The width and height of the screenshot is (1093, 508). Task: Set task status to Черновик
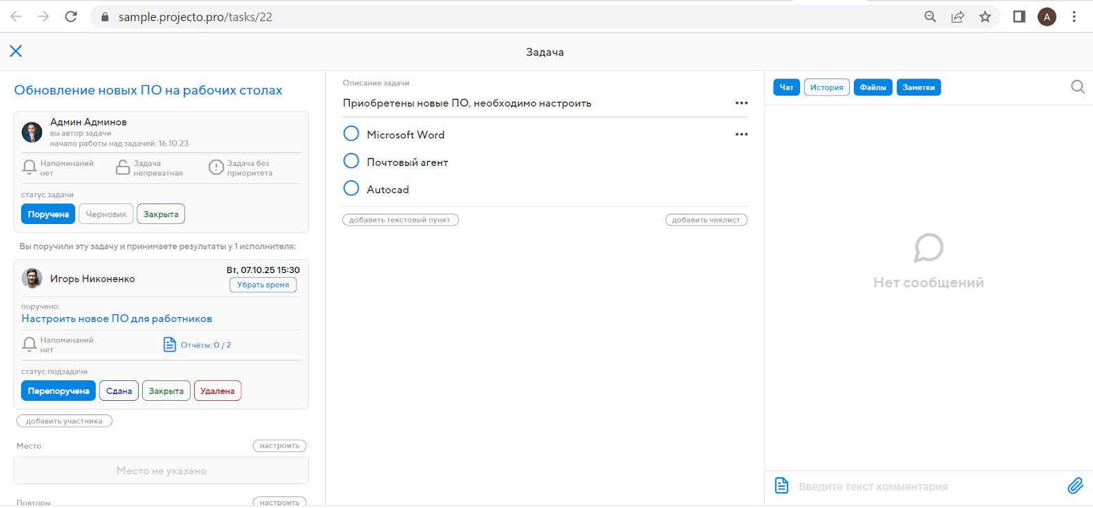pos(106,214)
